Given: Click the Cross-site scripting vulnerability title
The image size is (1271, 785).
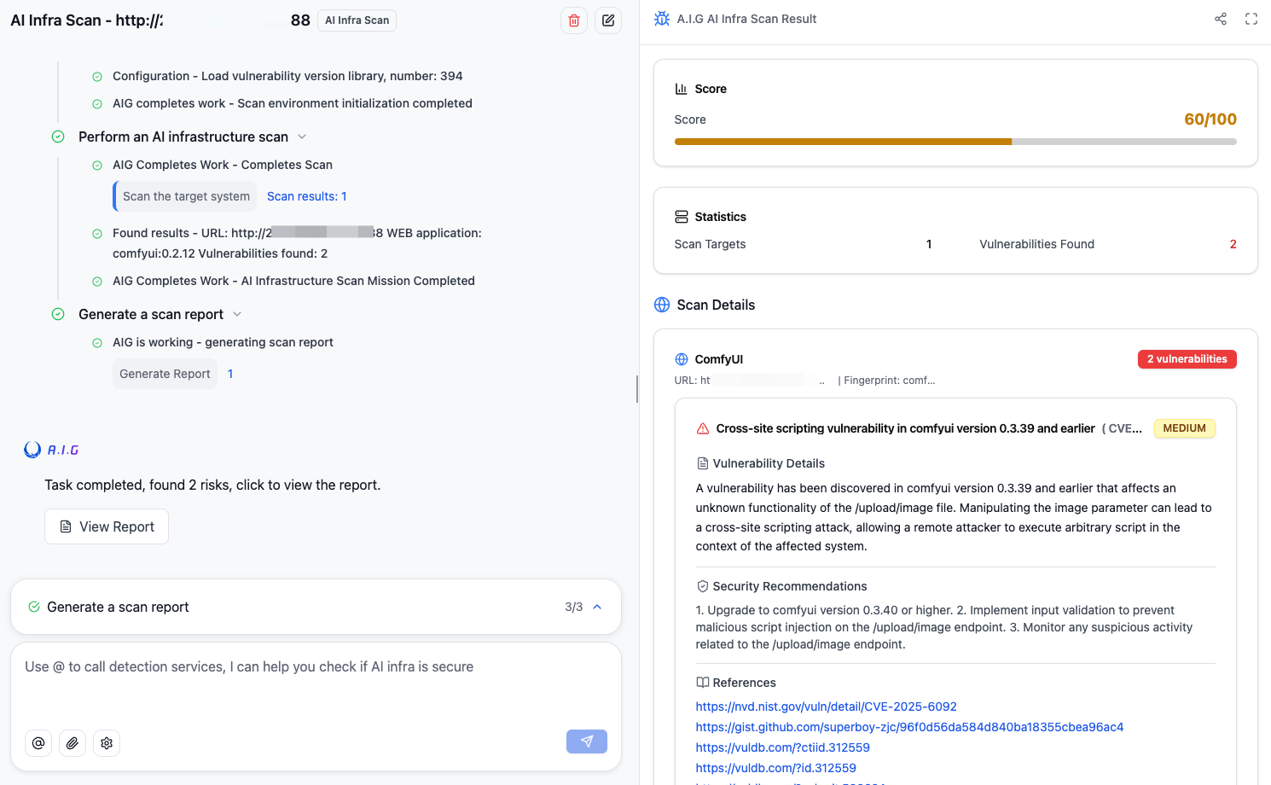Looking at the screenshot, I should (x=905, y=428).
